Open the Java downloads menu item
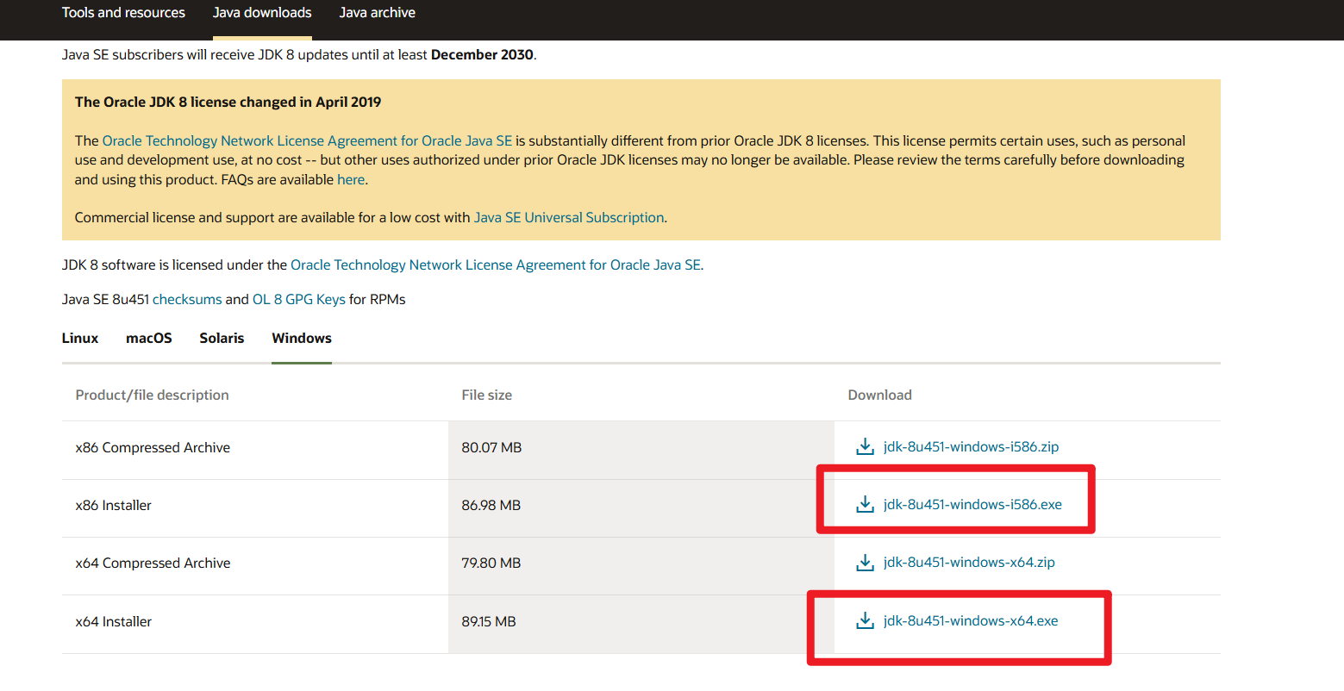The height and width of the screenshot is (691, 1344). click(262, 12)
